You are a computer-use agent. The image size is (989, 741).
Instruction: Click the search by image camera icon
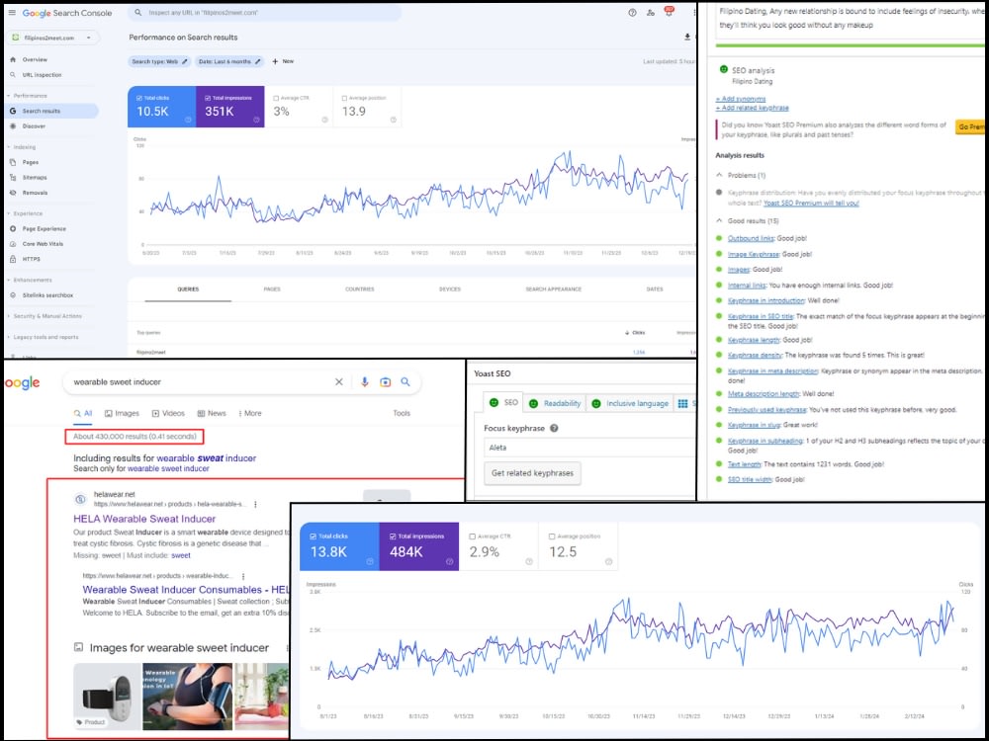tap(386, 381)
